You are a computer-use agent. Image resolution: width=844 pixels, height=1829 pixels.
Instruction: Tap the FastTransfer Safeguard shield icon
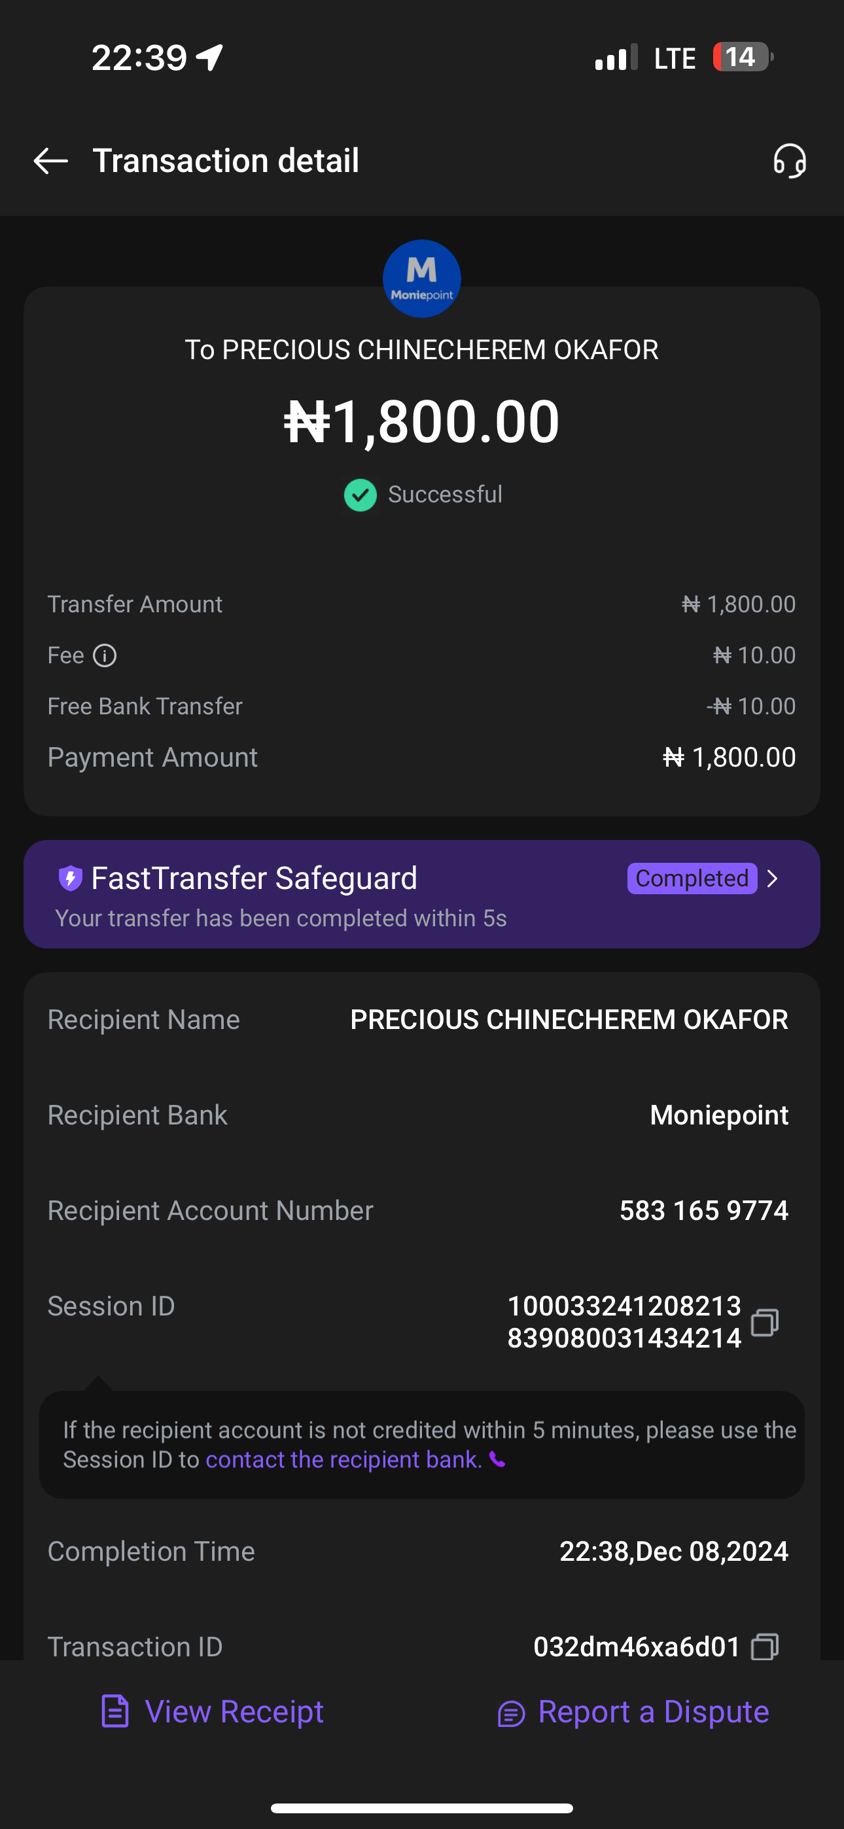click(x=69, y=879)
